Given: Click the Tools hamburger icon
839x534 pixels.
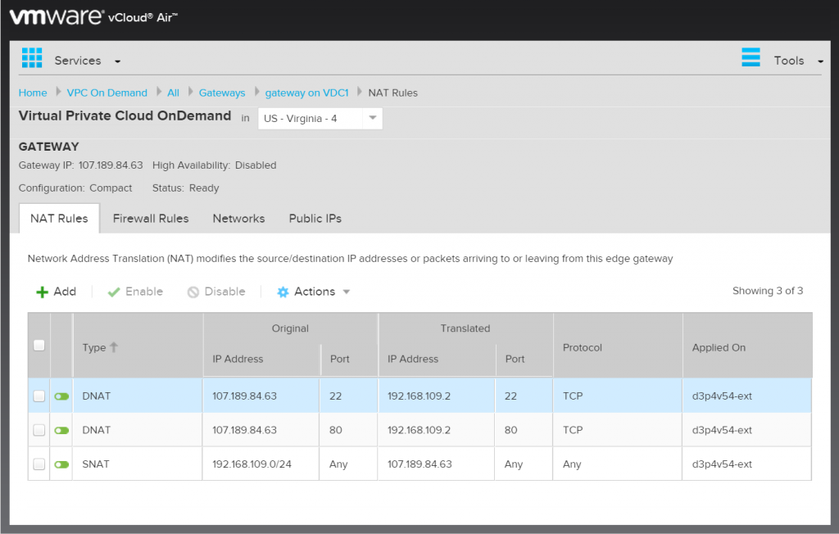Looking at the screenshot, I should 751,57.
